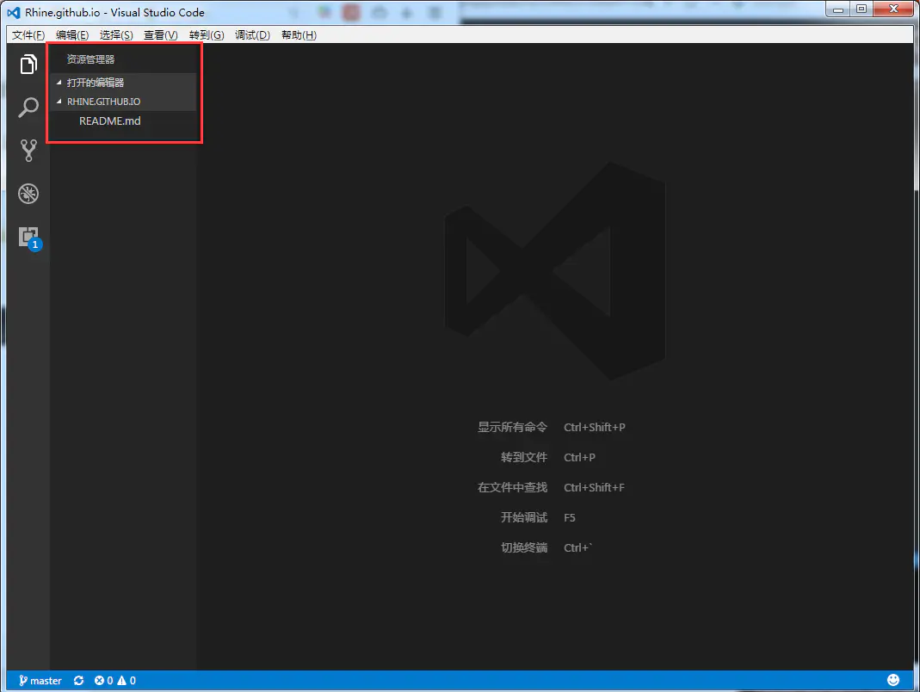Viewport: 920px width, 692px height.
Task: Open the 选择(S) menu
Action: [116, 35]
